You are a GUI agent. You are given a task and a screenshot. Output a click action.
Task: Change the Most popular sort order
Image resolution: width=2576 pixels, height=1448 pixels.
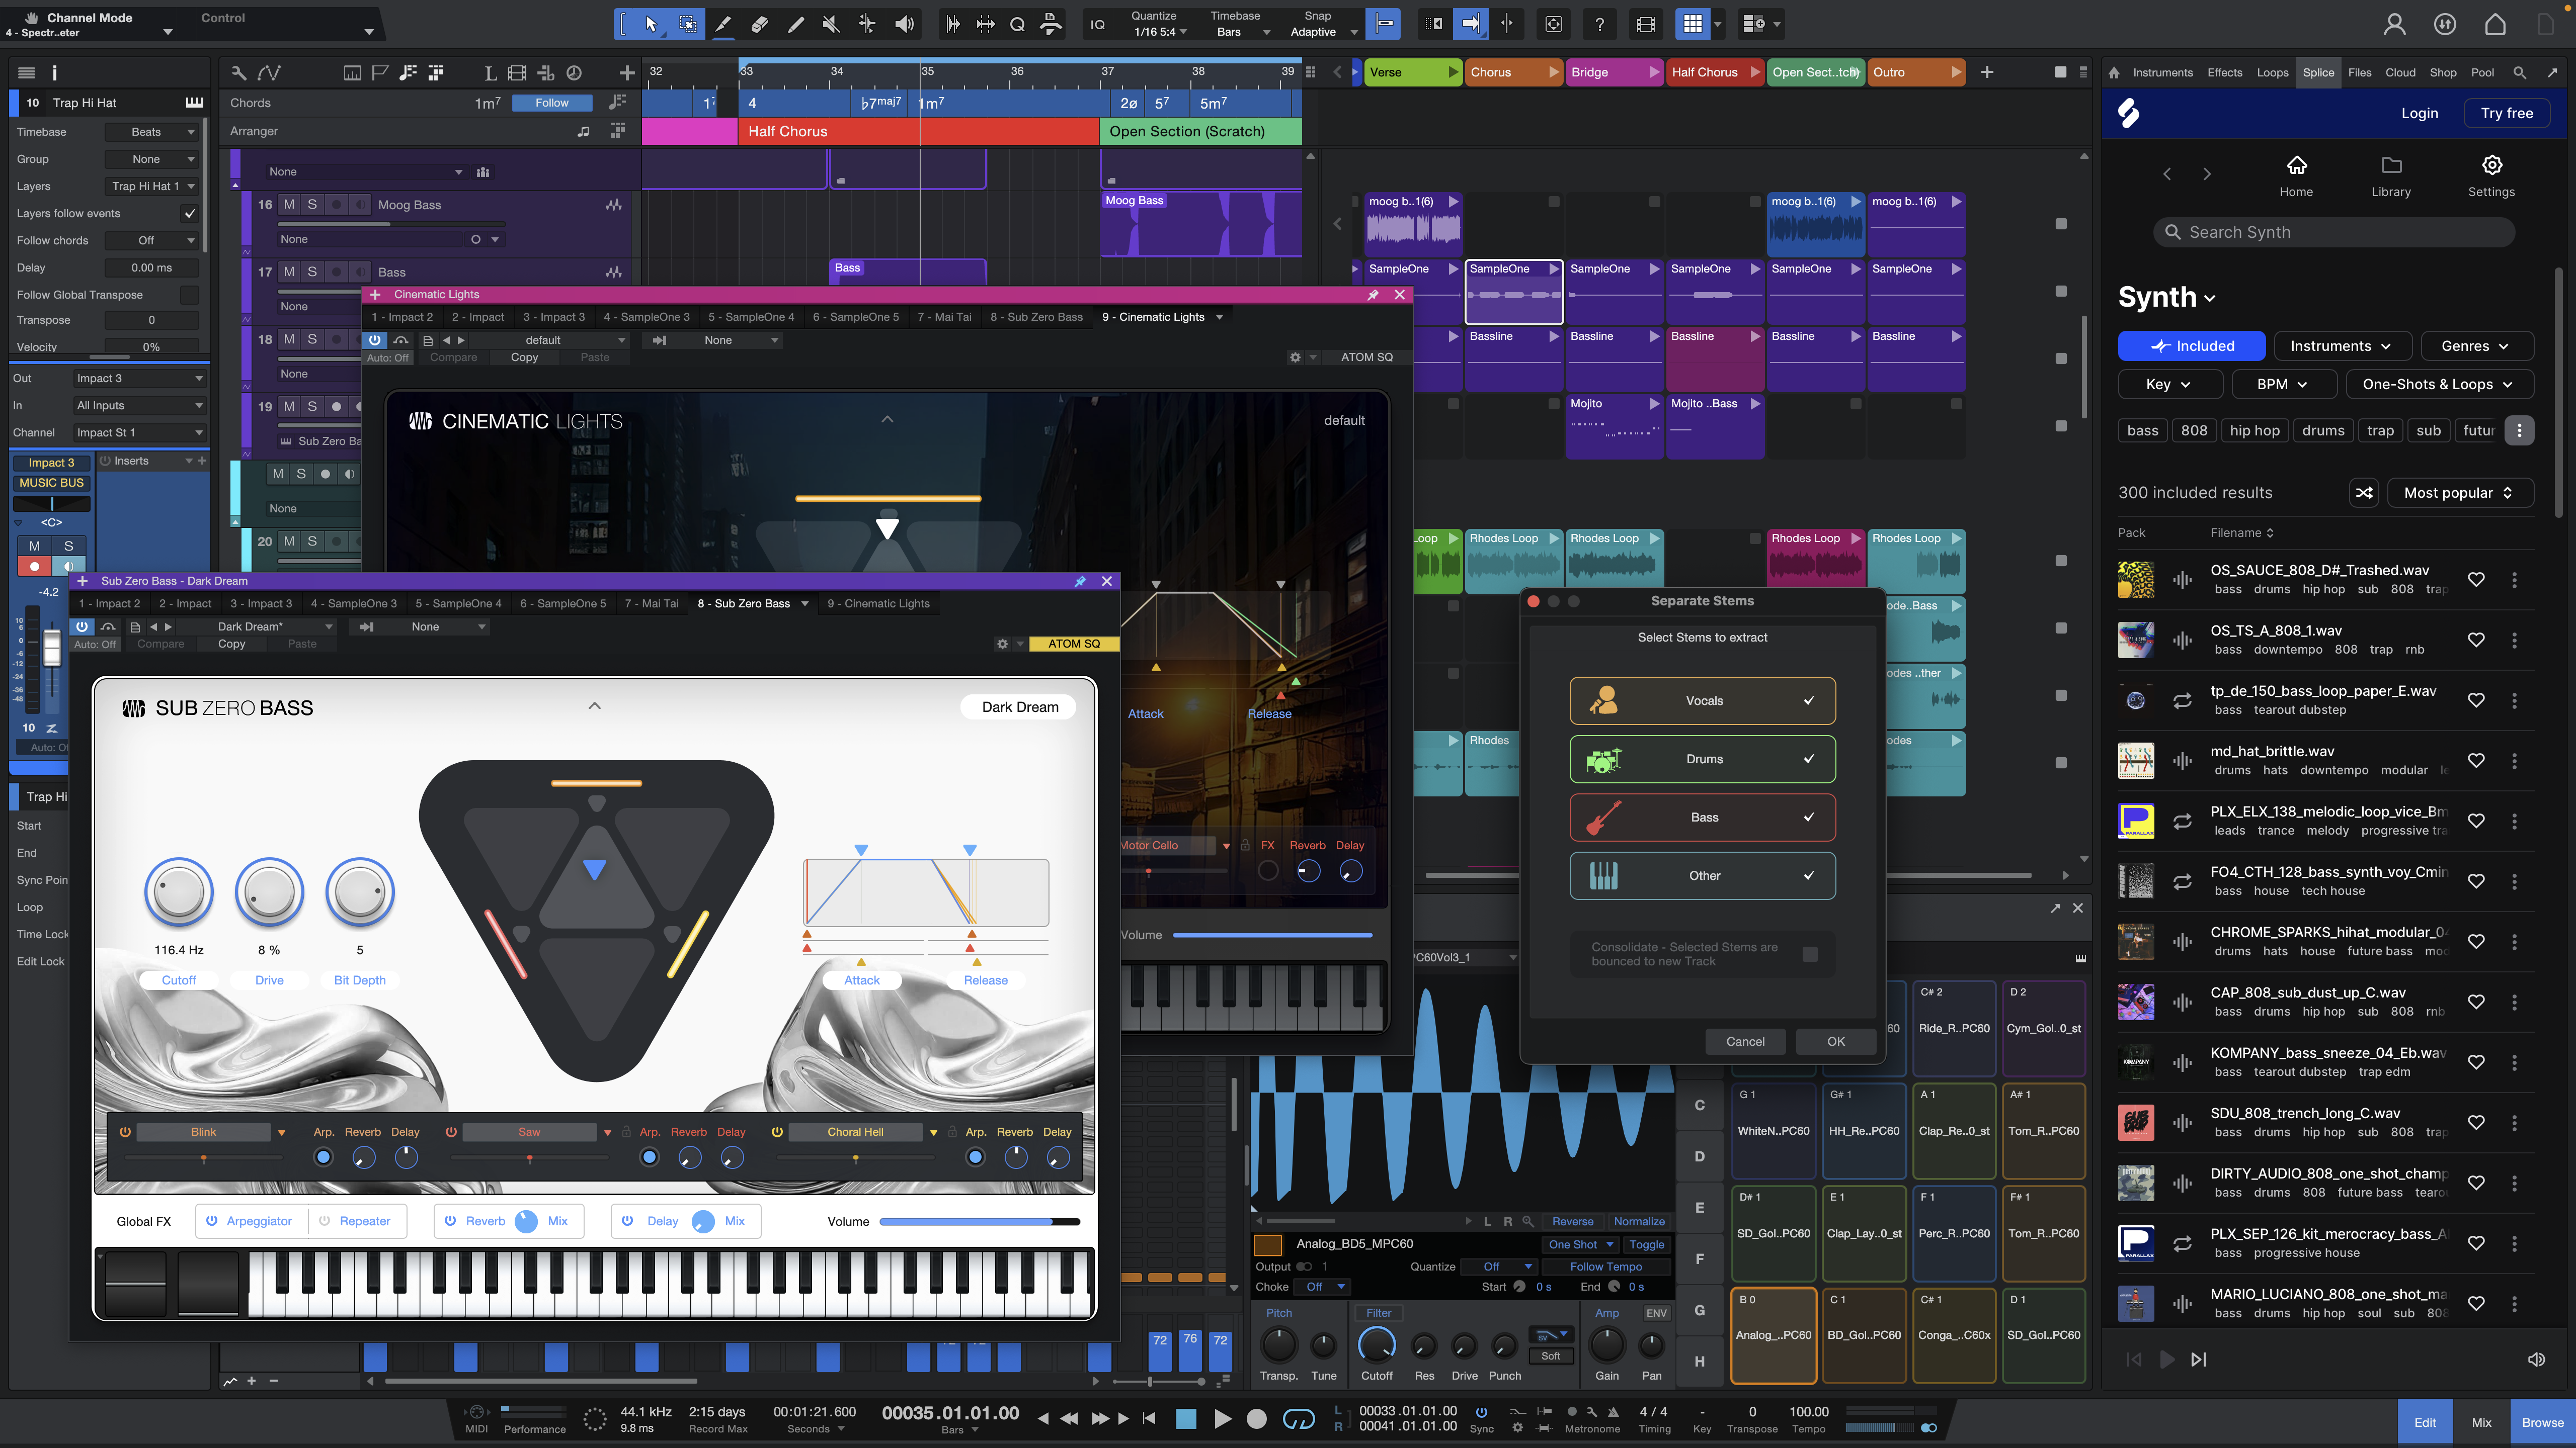2459,493
